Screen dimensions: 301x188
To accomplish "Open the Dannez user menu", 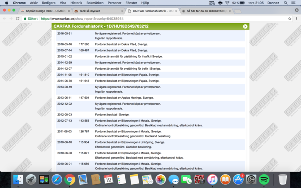I will click(x=273, y=3).
